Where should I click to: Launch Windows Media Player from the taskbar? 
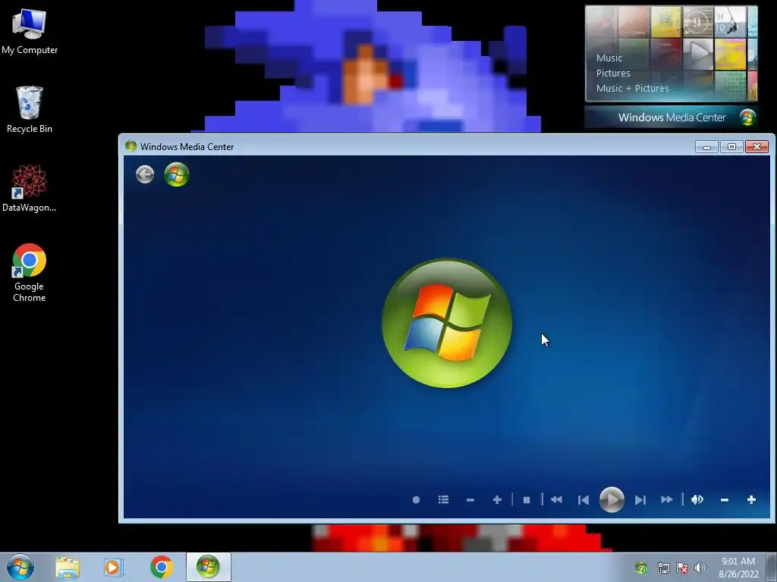tap(114, 567)
